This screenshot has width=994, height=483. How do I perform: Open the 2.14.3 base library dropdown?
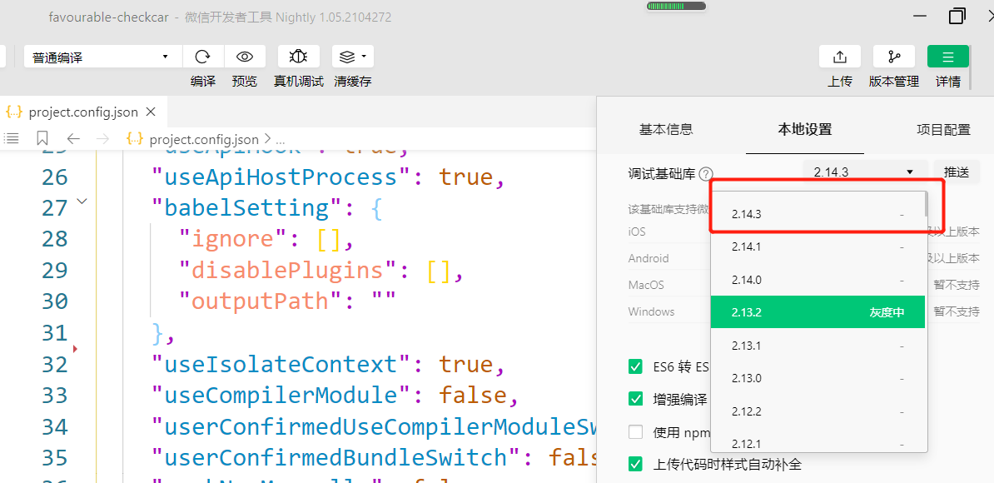pyautogui.click(x=865, y=172)
